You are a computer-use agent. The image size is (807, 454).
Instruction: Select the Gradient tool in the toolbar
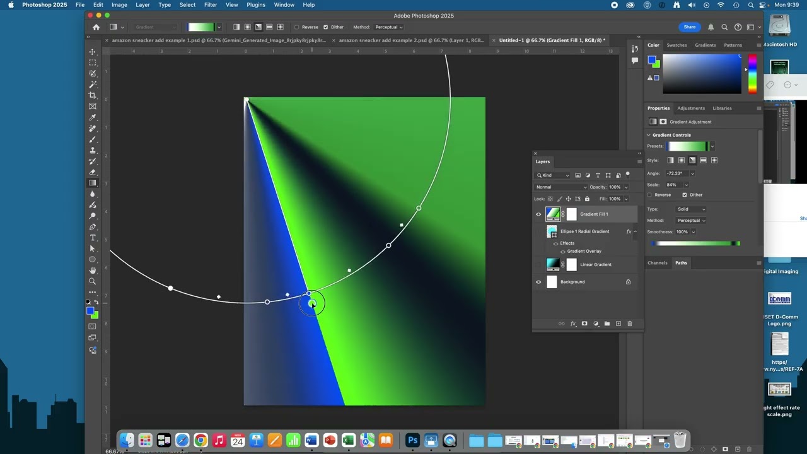(93, 183)
